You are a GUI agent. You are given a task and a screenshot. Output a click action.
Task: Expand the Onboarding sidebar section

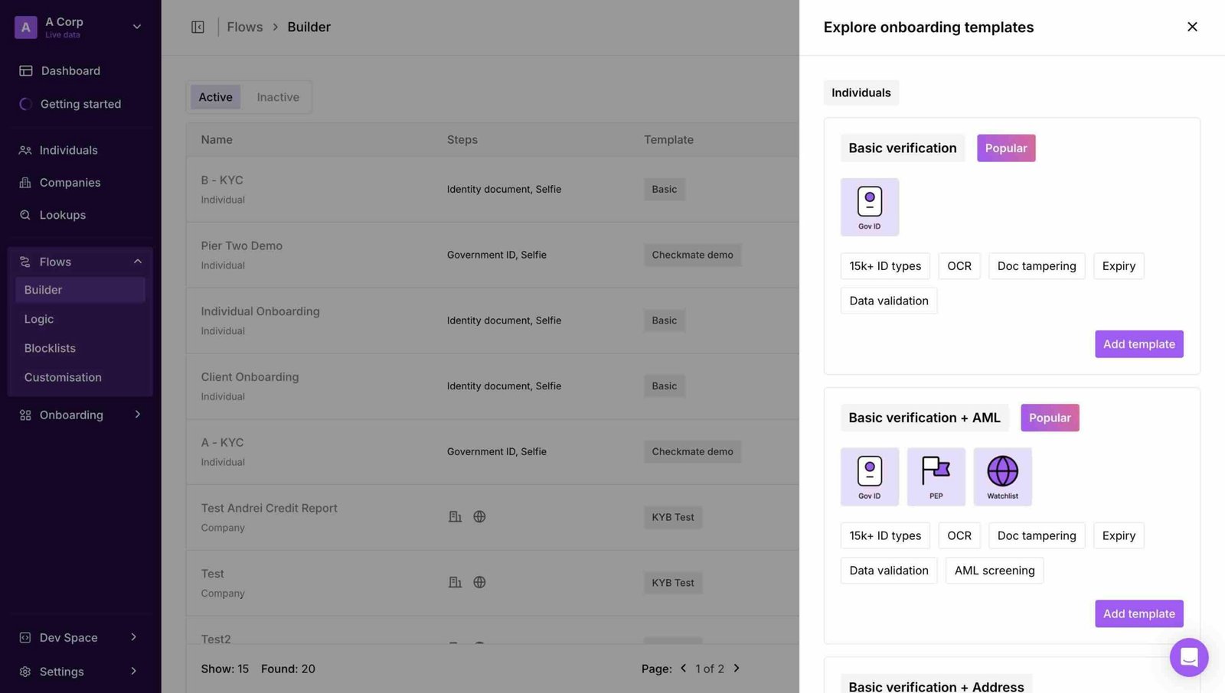coord(137,415)
